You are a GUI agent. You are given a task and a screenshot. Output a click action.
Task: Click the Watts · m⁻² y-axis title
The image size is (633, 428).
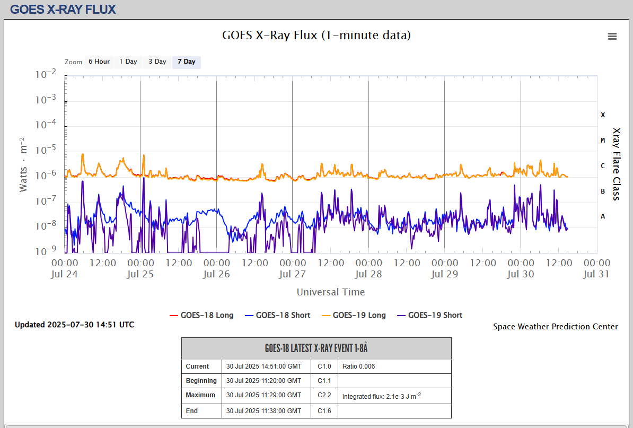(x=23, y=164)
